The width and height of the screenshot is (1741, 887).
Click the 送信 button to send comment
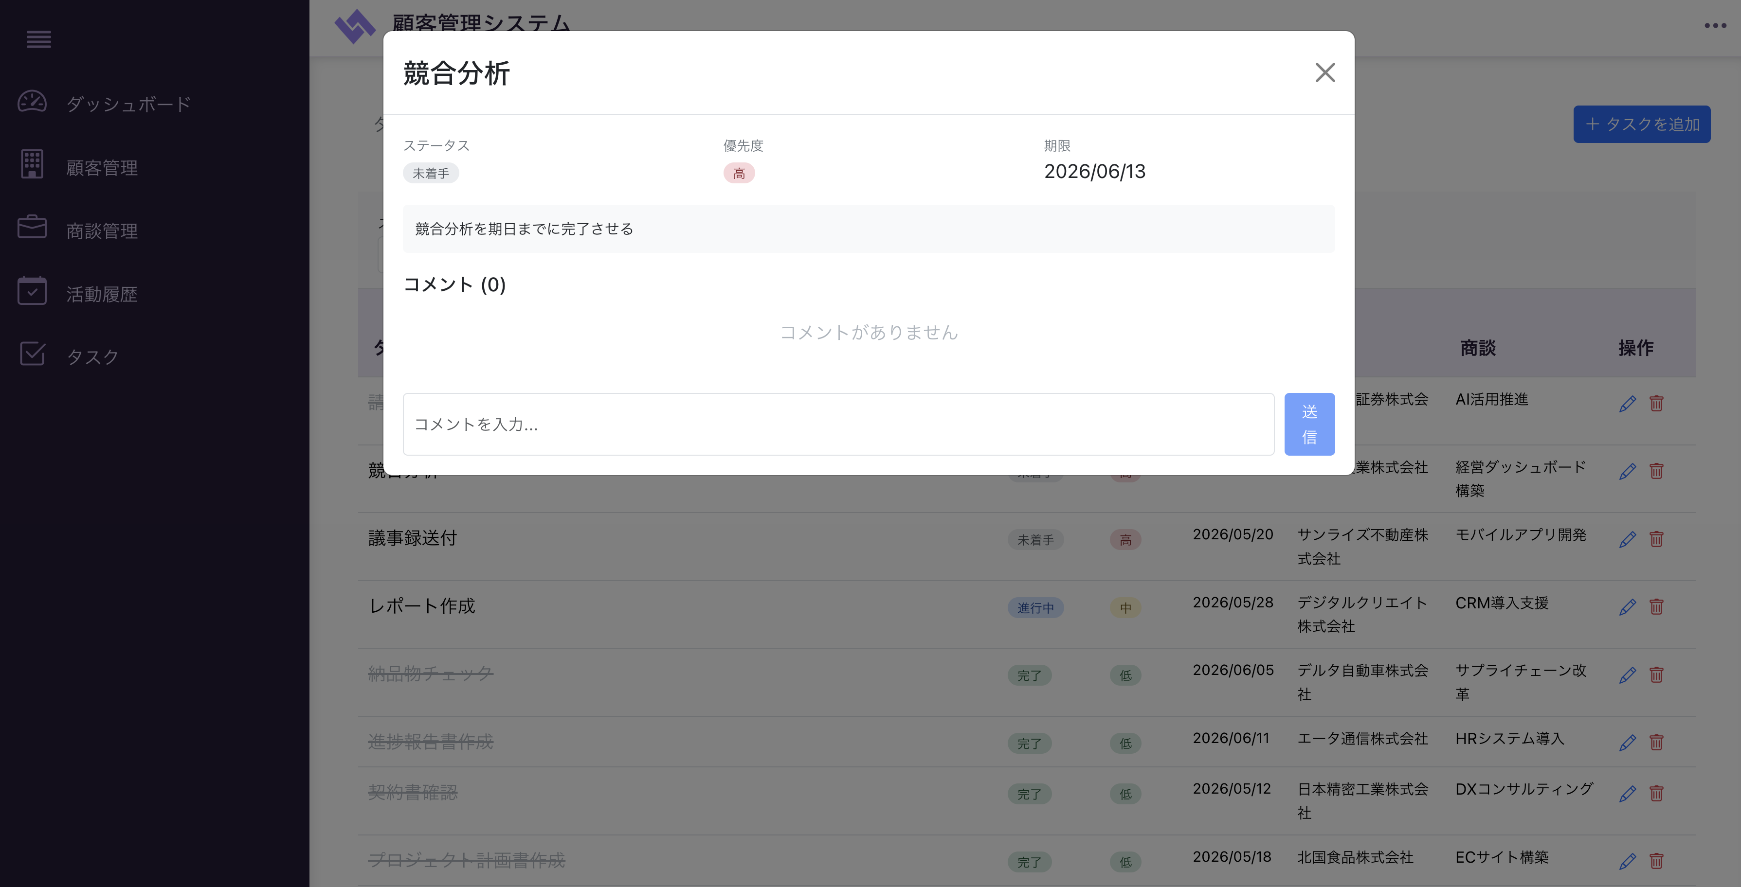coord(1309,424)
